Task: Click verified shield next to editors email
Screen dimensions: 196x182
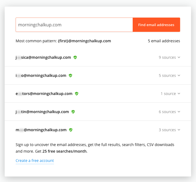Action: click(x=76, y=94)
